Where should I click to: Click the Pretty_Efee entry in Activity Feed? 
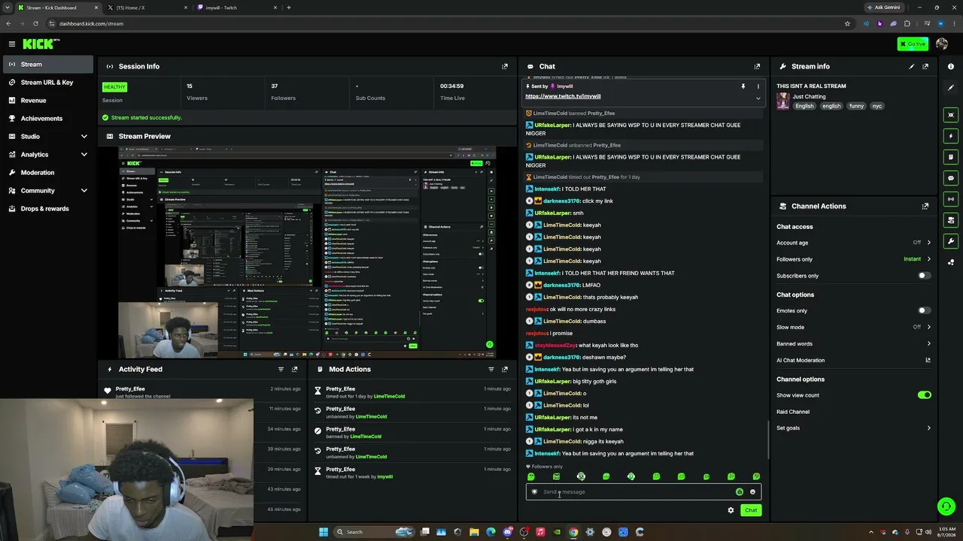click(203, 391)
